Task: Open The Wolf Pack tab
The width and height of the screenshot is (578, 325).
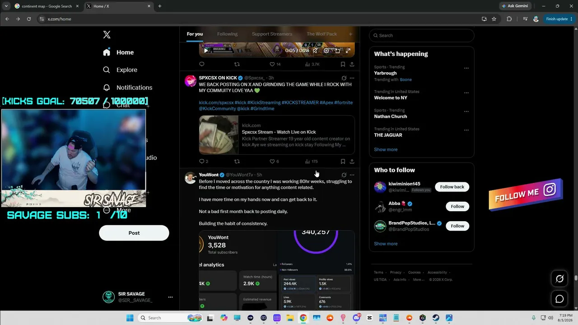Action: [322, 34]
